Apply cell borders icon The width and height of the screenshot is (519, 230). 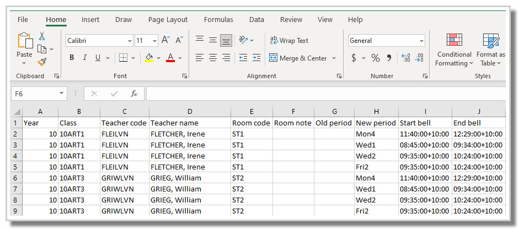123,58
